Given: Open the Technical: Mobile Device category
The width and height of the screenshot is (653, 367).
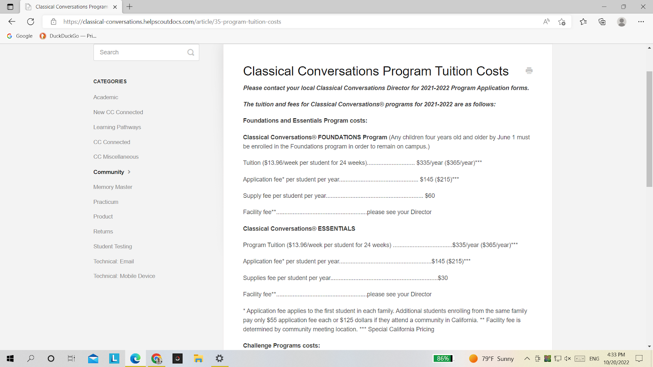Looking at the screenshot, I should tap(124, 276).
